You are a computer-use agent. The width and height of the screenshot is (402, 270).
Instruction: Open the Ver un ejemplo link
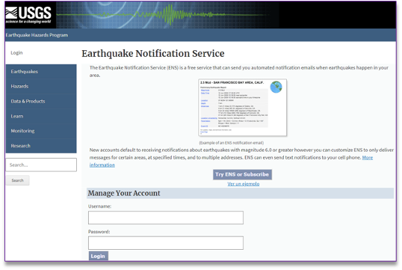click(x=244, y=184)
